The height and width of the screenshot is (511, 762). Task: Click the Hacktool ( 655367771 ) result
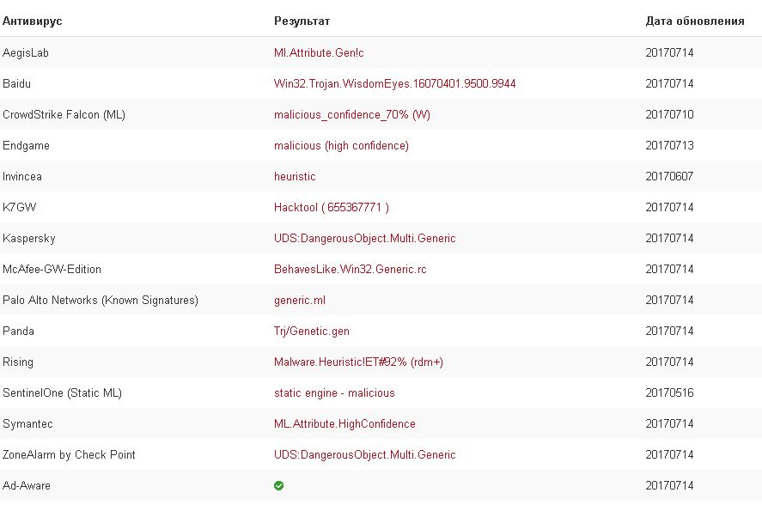[x=331, y=208]
